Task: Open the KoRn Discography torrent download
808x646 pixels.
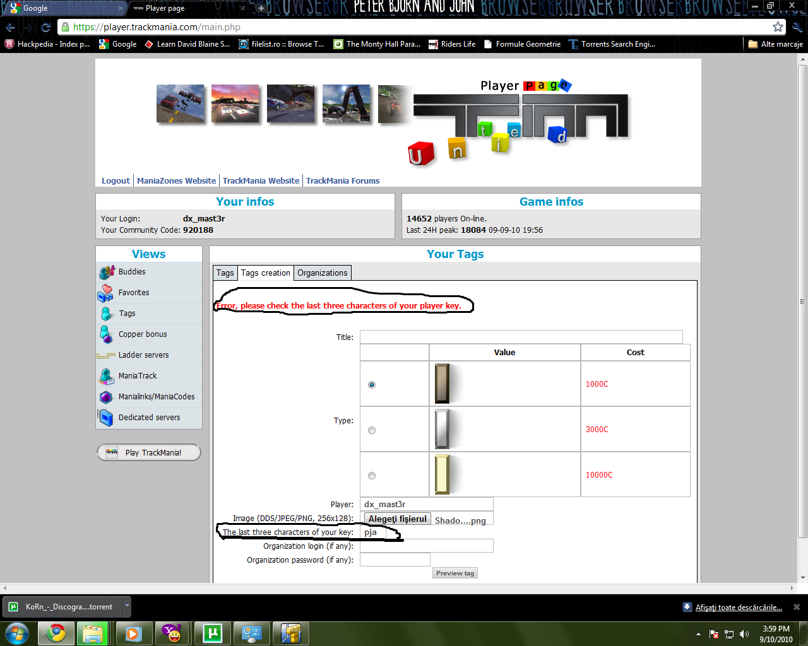Action: [x=63, y=607]
